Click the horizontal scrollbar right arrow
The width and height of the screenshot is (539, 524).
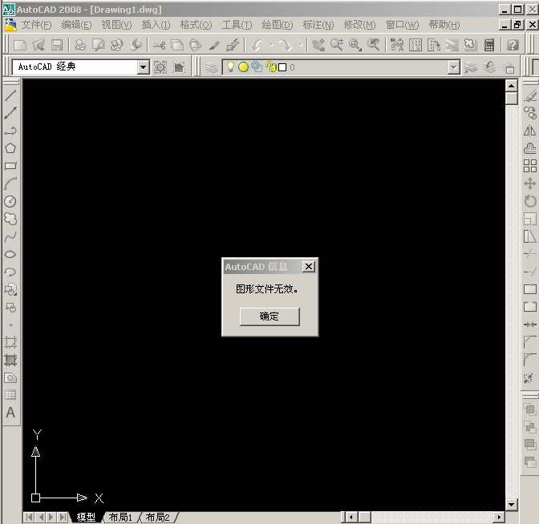click(x=499, y=517)
